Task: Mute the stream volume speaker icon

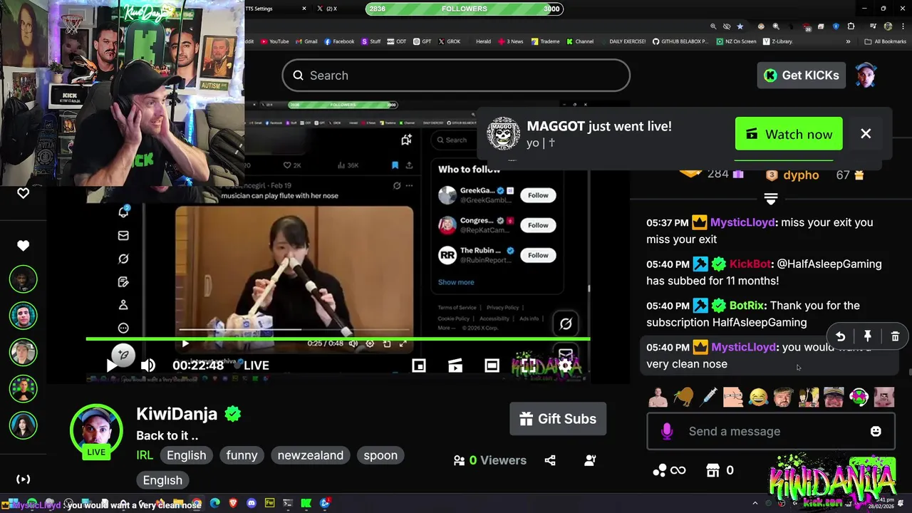Action: (148, 366)
